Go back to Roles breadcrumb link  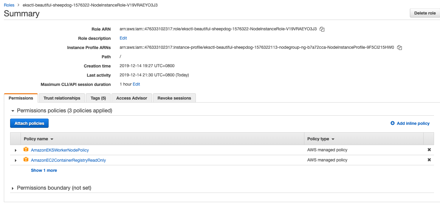coord(9,5)
